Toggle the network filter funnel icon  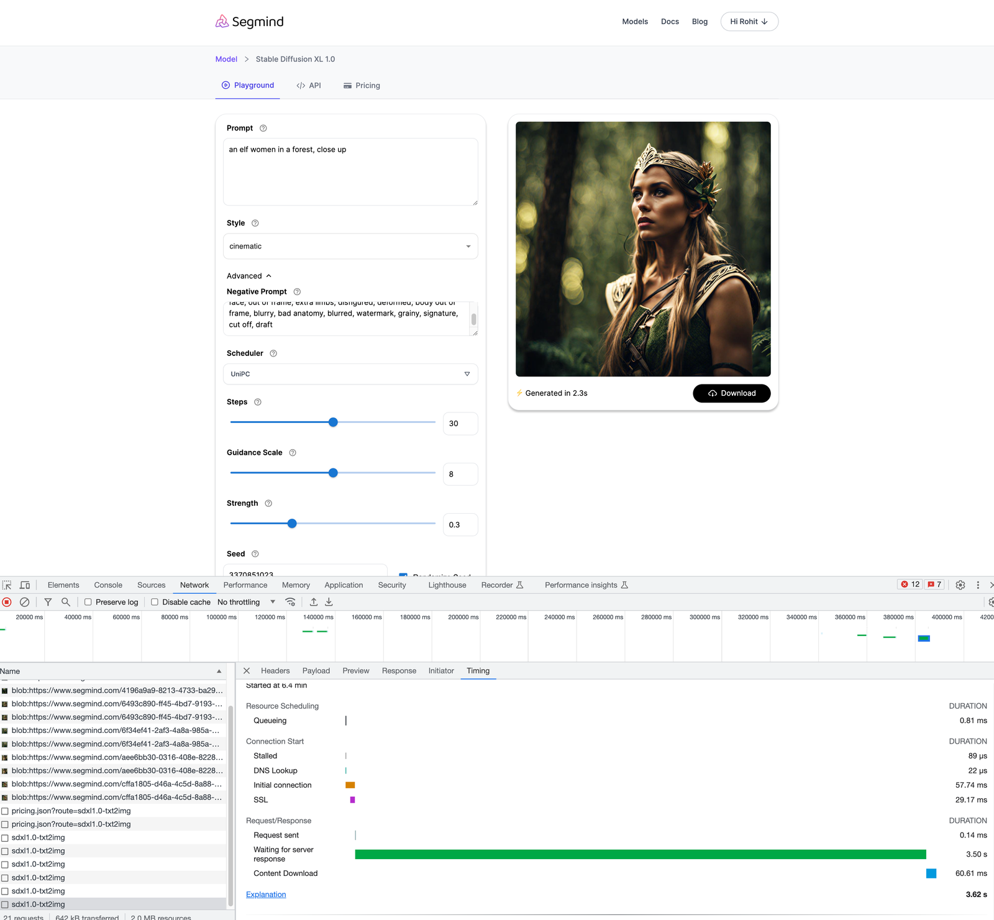pos(48,602)
